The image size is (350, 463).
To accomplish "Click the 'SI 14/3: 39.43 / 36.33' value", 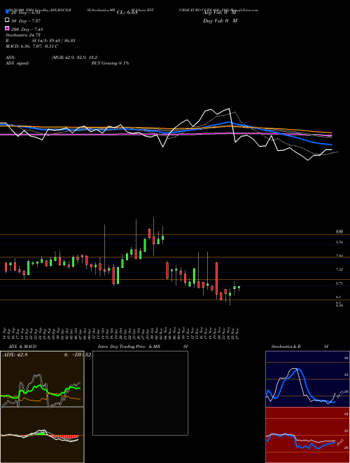I will pyautogui.click(x=54, y=41).
